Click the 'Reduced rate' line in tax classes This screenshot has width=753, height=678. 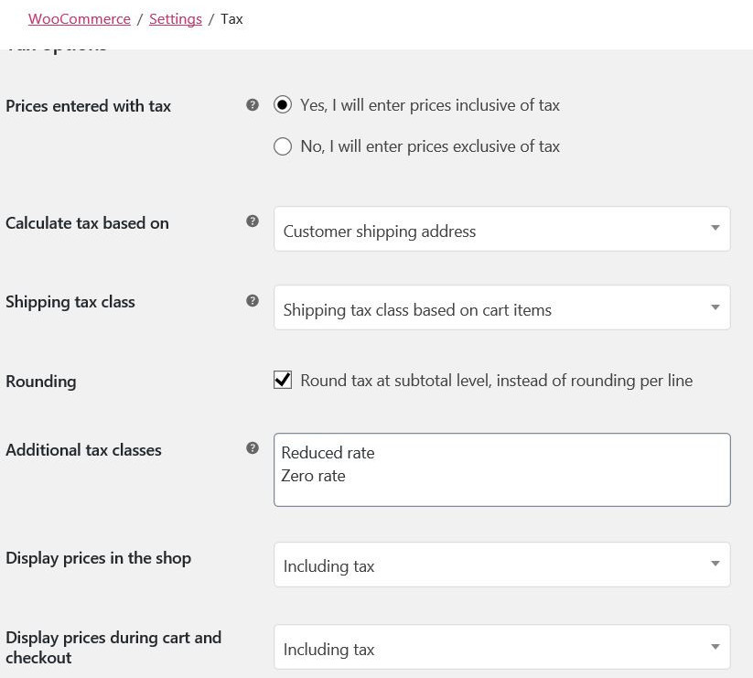(328, 453)
